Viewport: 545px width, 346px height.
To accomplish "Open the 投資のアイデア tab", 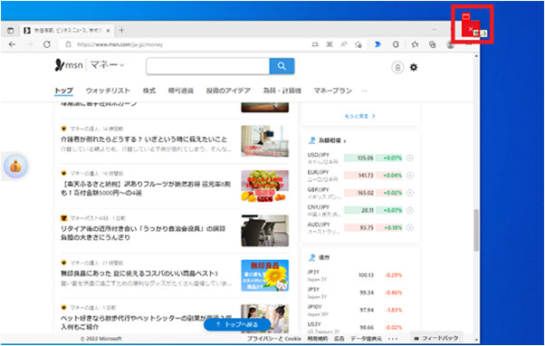I will click(228, 91).
